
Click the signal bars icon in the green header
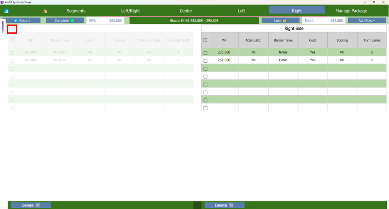7,11
